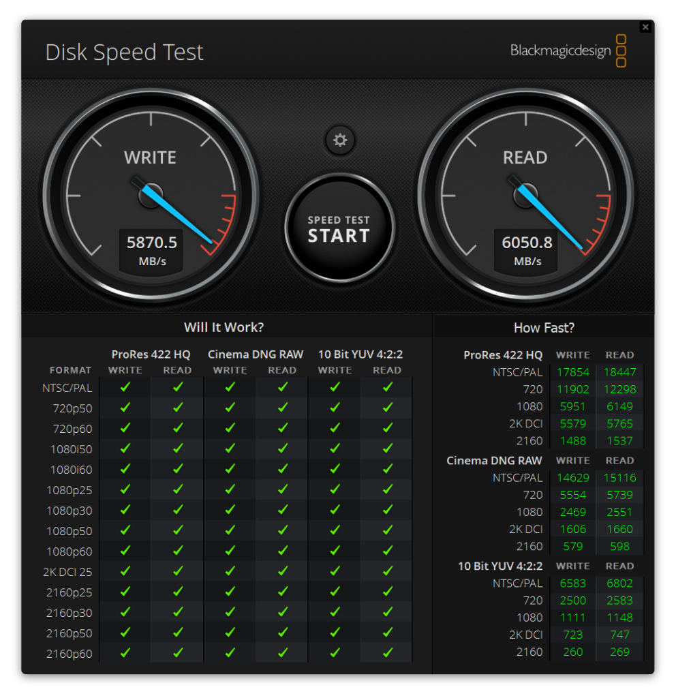Screen dimensions: 676x698
Task: Click YUV 2160 write value 260
Action: [x=572, y=652]
